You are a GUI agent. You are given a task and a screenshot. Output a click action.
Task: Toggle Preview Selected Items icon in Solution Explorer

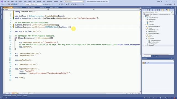click(x=168, y=10)
